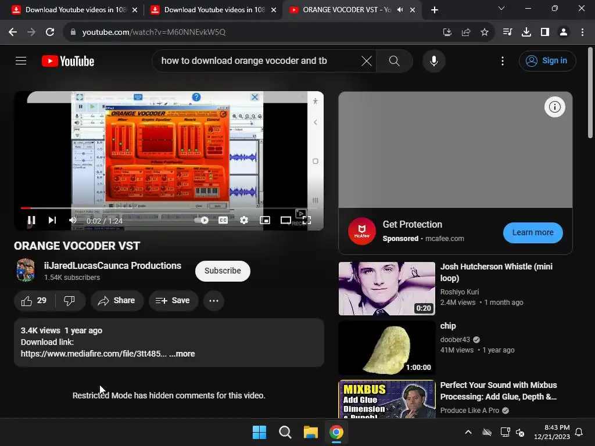Select the ORANGE VOCODER VST tab
595x446 pixels.
click(346, 10)
